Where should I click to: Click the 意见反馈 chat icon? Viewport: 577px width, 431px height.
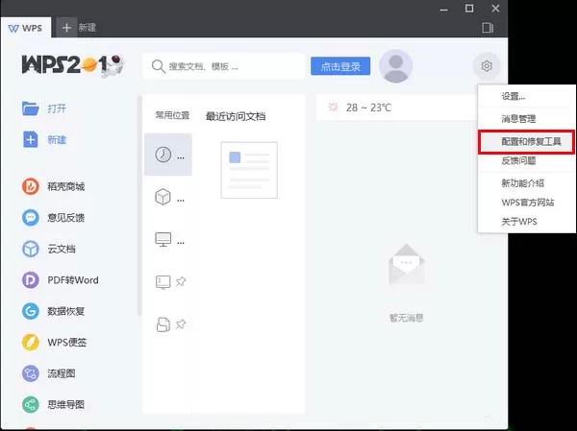pos(30,218)
